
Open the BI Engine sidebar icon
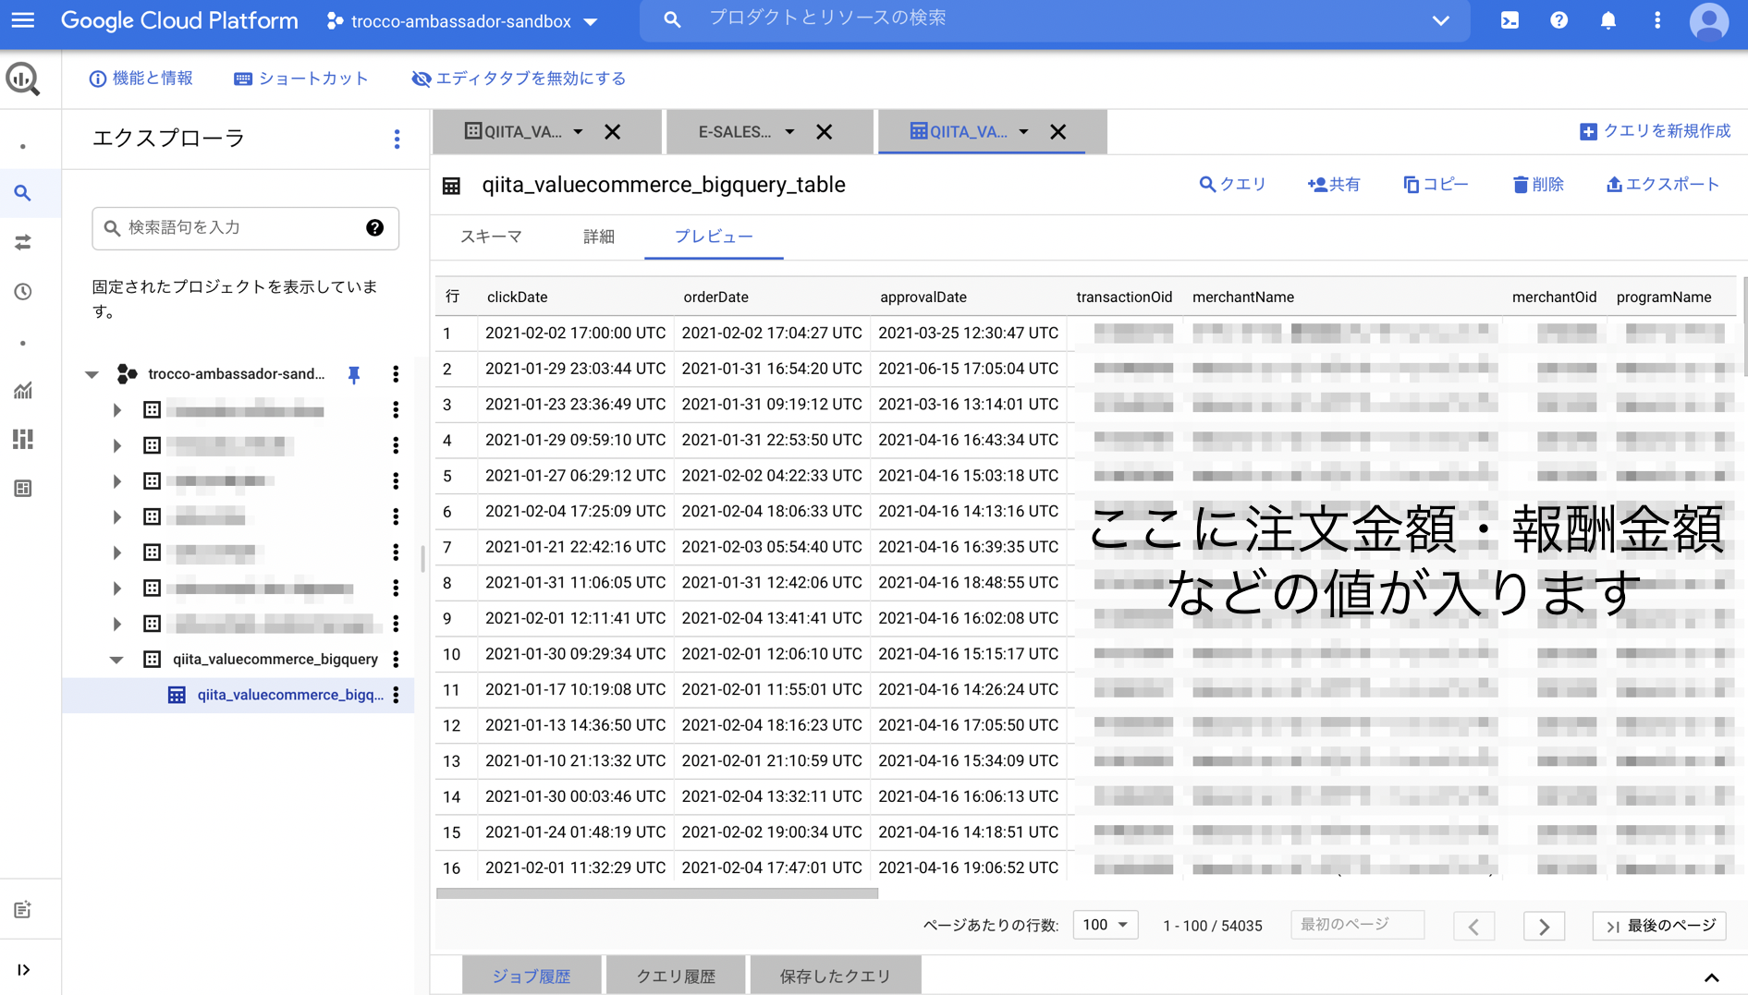point(23,488)
